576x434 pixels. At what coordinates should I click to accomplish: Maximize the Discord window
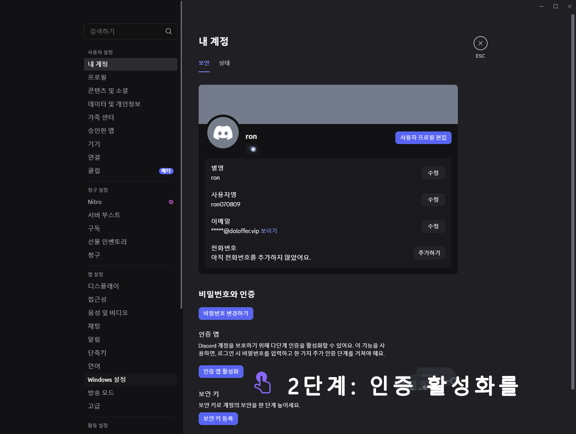pos(556,6)
